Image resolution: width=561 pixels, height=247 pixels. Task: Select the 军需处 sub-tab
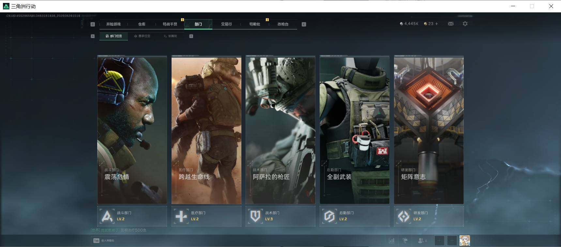click(171, 36)
